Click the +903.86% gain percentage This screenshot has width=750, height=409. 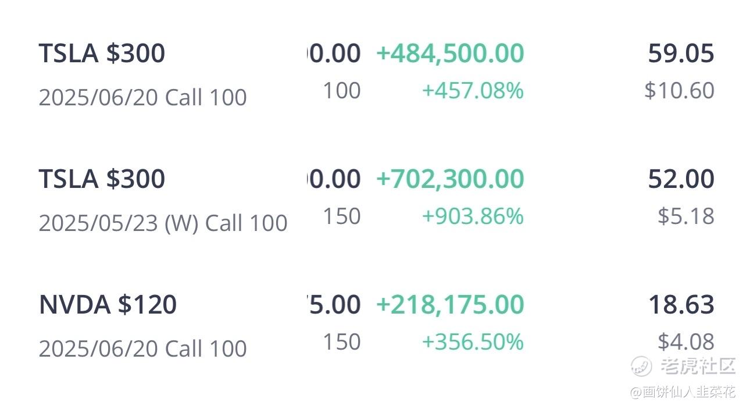coord(473,216)
